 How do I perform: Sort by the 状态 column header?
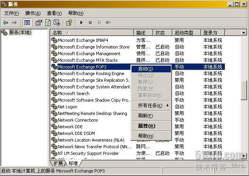coord(163,33)
